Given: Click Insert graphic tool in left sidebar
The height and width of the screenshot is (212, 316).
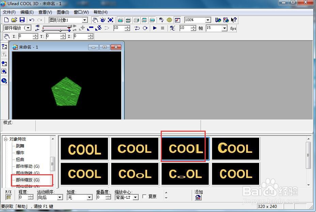Looking at the screenshot, I should pyautogui.click(x=4, y=64).
